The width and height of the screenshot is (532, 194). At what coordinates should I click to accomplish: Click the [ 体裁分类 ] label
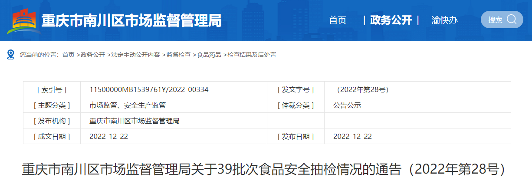pyautogui.click(x=296, y=105)
